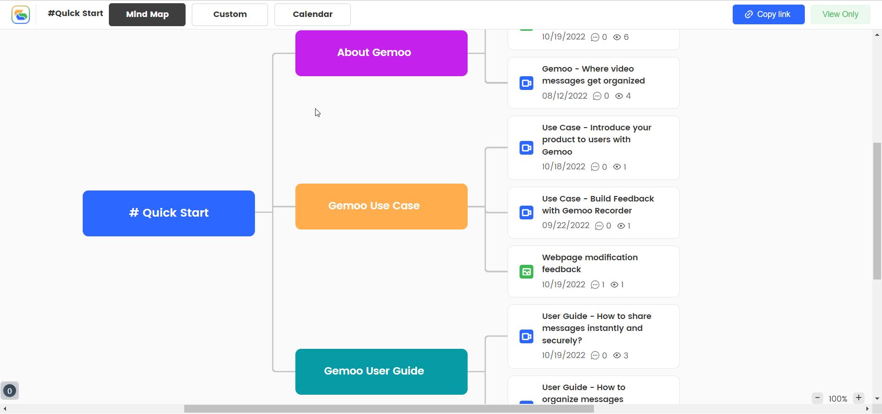Screen dimensions: 882x414
Task: Click video icon on 'How to share messages' card
Action: pyautogui.click(x=526, y=336)
